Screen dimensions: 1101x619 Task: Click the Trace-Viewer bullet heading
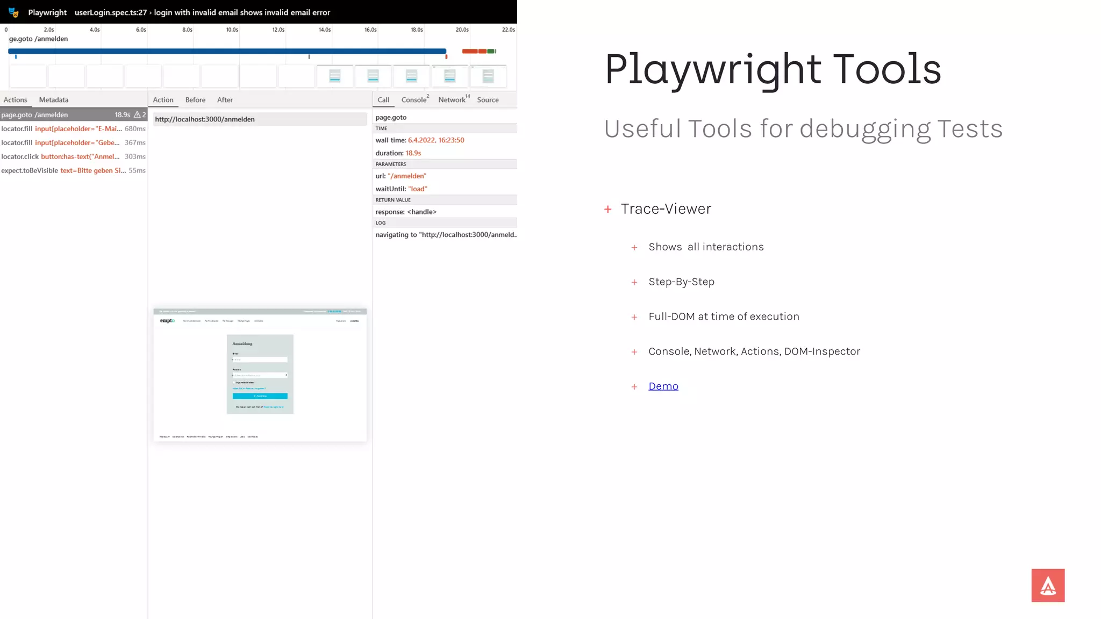pos(666,209)
